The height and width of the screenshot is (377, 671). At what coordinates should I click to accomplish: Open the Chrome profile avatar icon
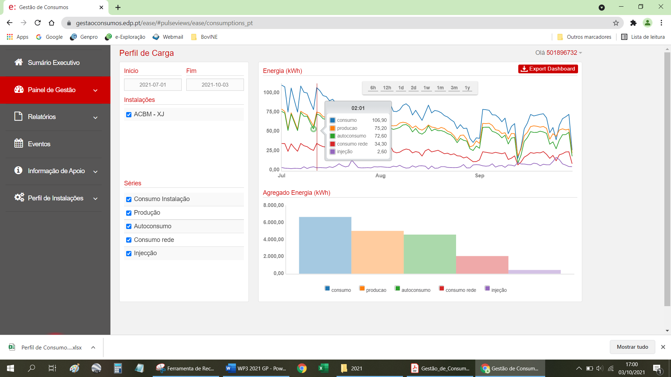(648, 23)
